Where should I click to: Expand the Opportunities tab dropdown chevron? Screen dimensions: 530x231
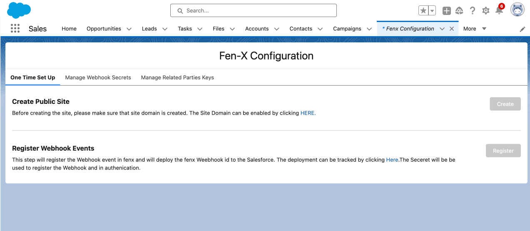click(129, 29)
